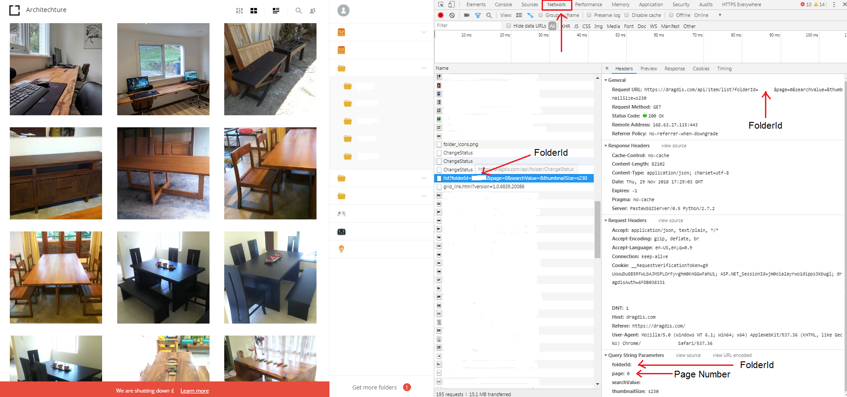The width and height of the screenshot is (847, 397).
Task: Enable the Group by frame checkbox
Action: click(x=541, y=15)
